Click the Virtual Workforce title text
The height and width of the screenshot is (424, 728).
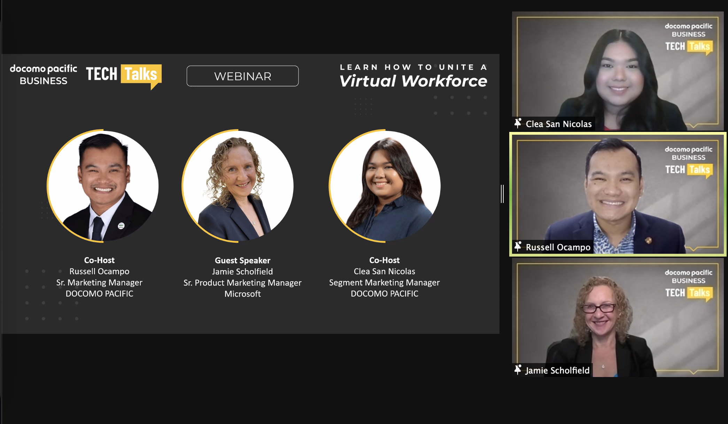[413, 81]
